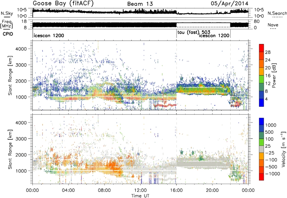Click the '16:00' time axis tick label
Viewport: 287px width, 198px height.
(x=176, y=190)
